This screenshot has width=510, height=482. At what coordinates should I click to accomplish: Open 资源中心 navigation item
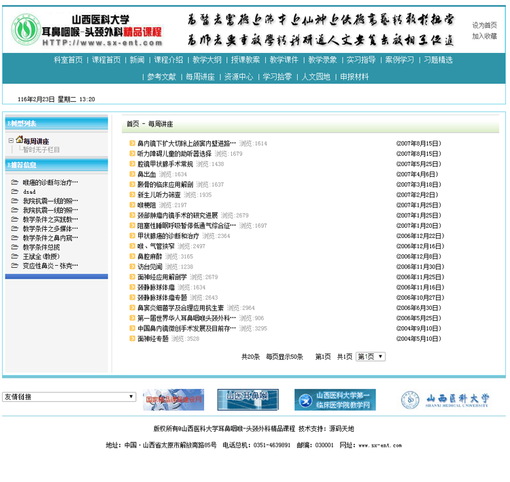[x=239, y=77]
